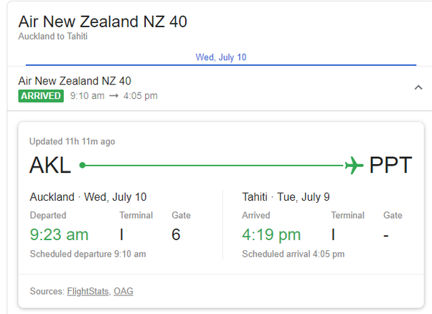Viewport: 432px width, 314px height.
Task: Click the AKL airport code
Action: pyautogui.click(x=50, y=165)
